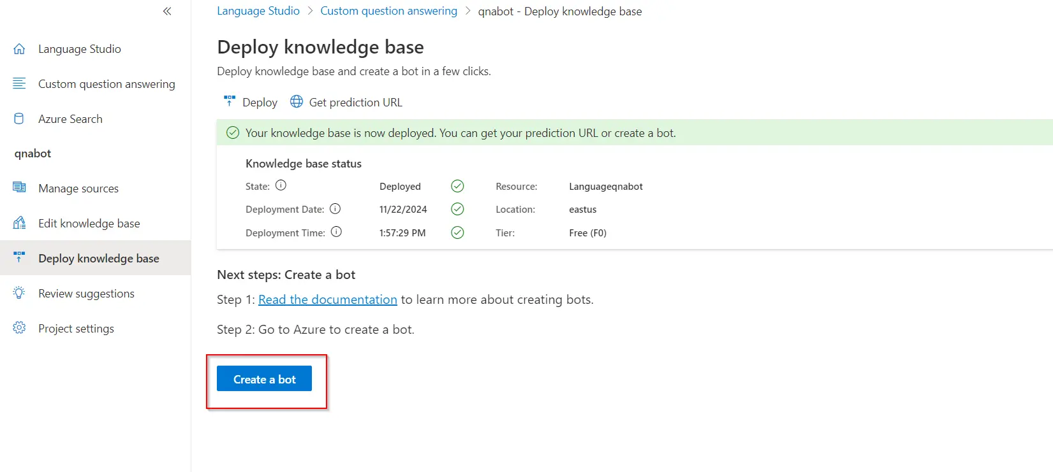Click the Edit knowledge base icon
This screenshot has height=472, width=1053.
click(x=19, y=223)
